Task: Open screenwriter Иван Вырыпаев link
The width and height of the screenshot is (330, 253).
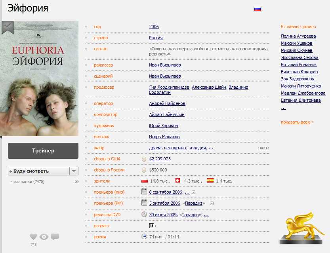Action: pyautogui.click(x=165, y=76)
